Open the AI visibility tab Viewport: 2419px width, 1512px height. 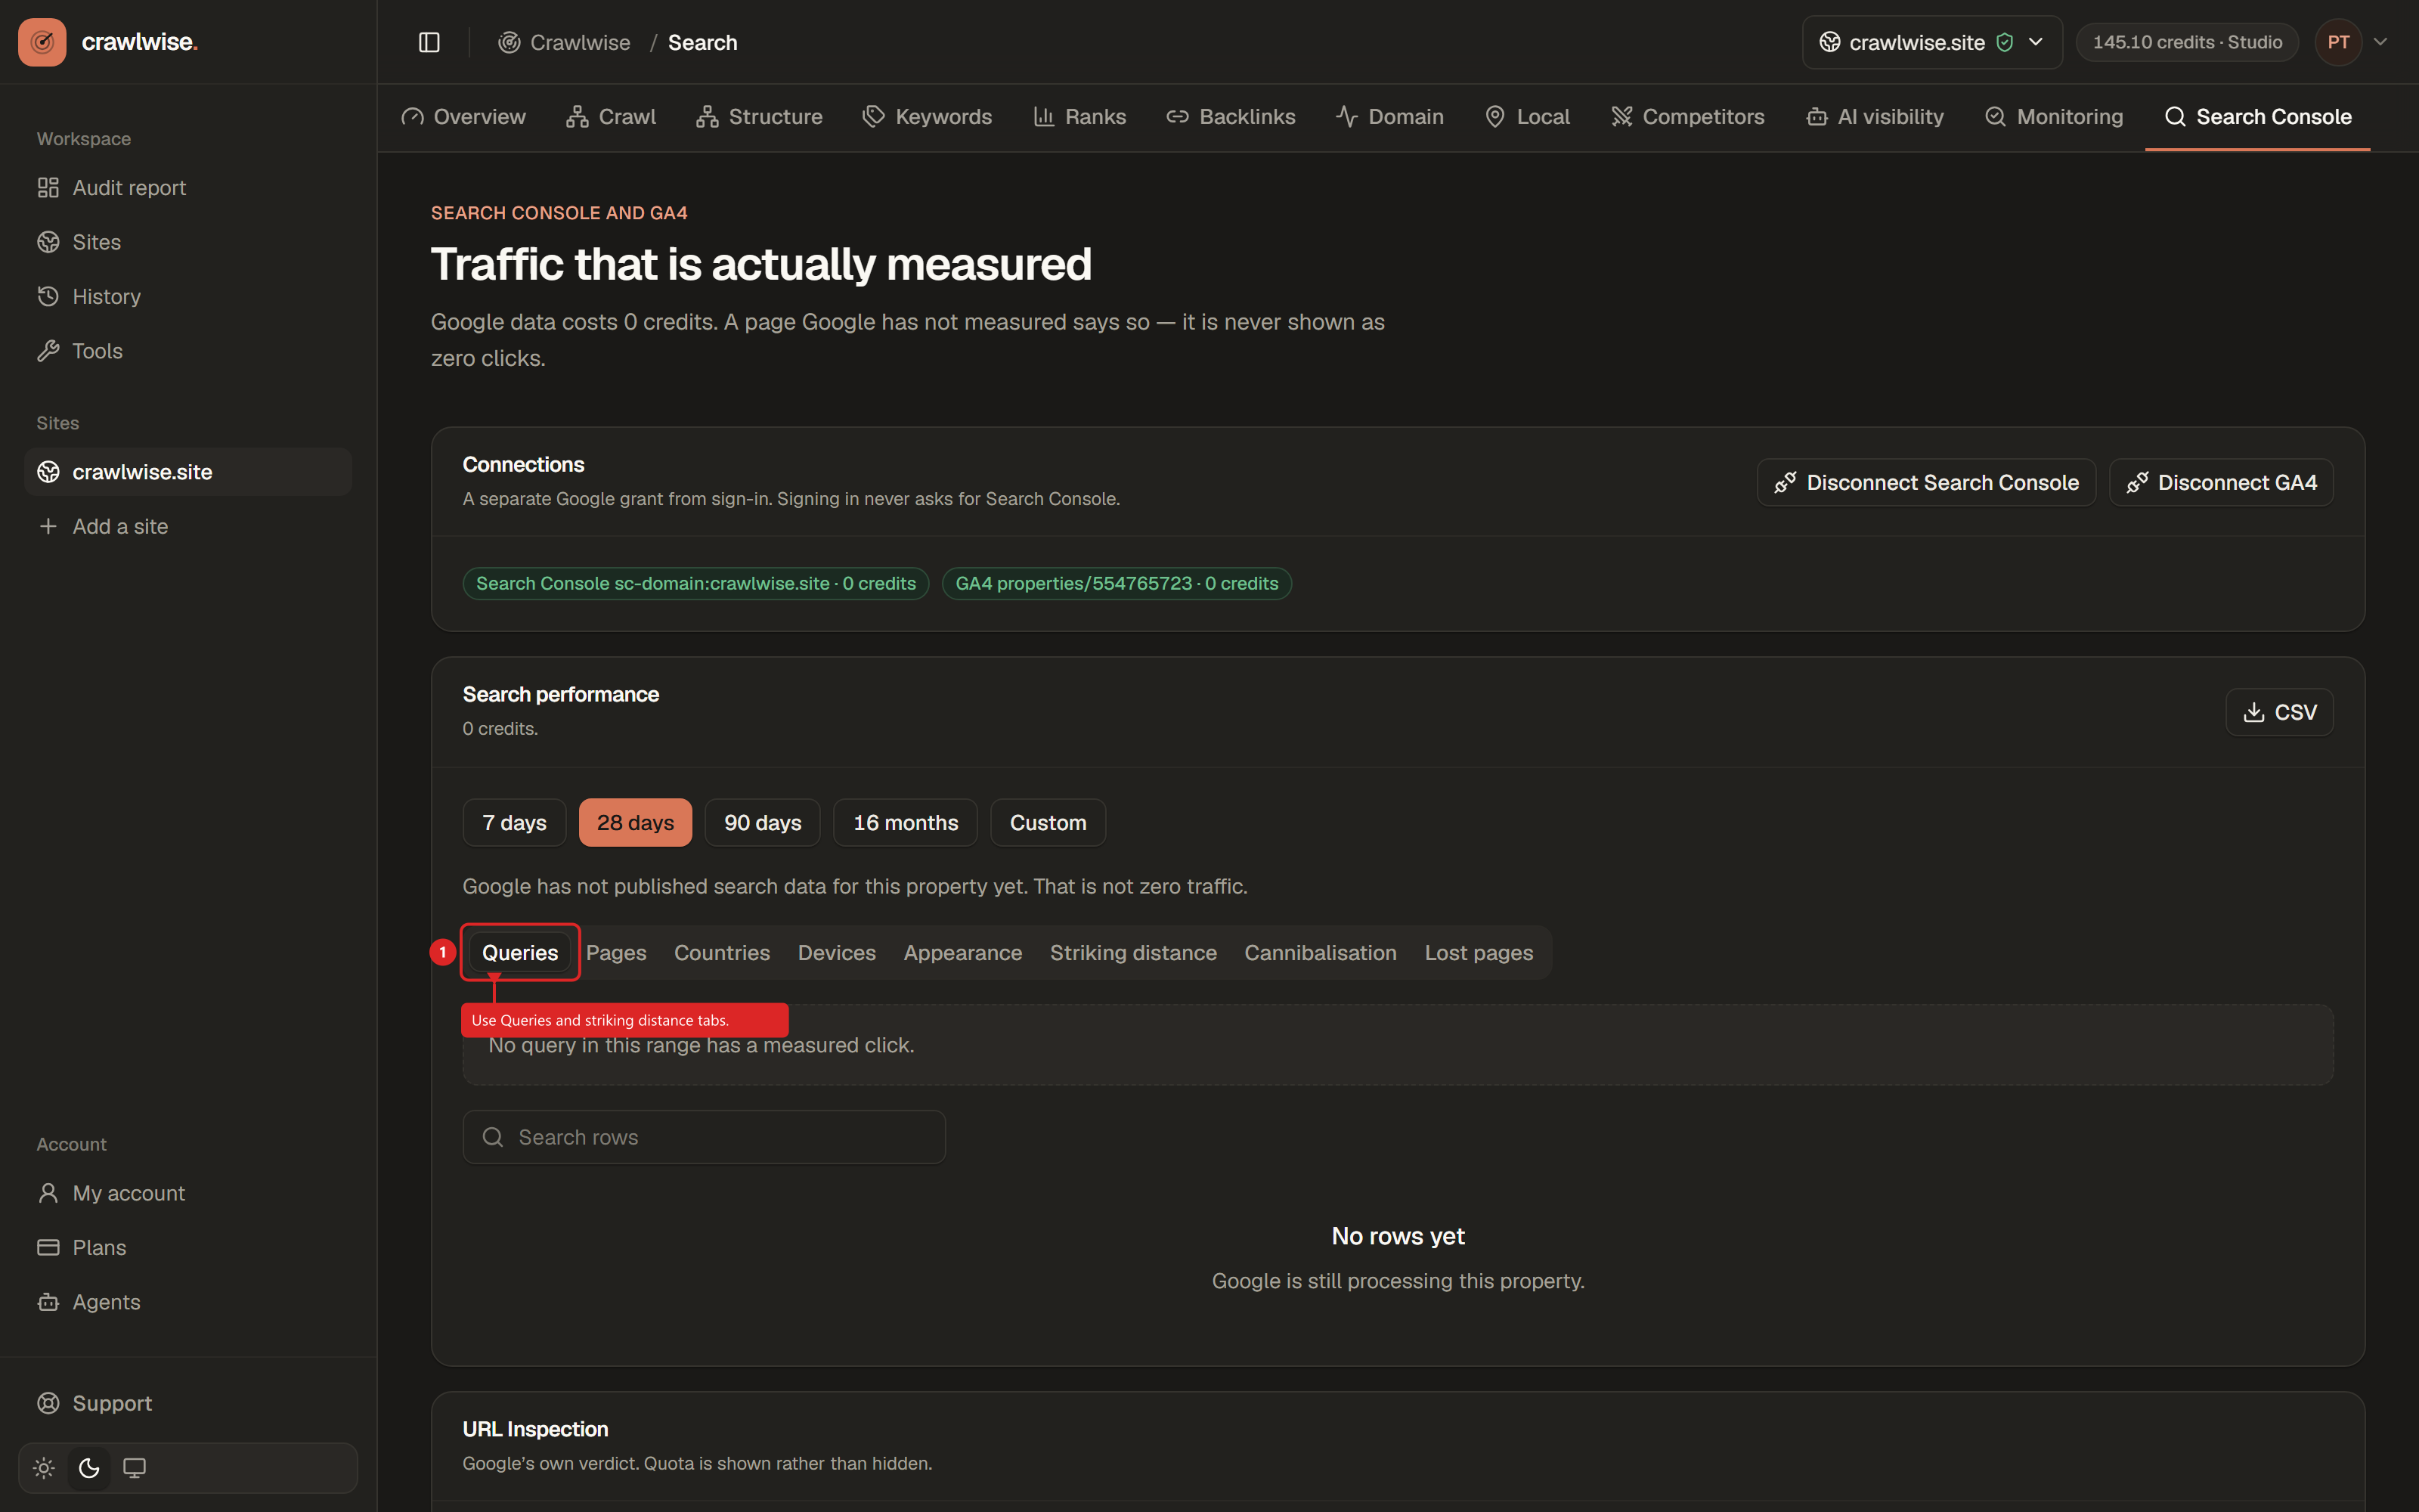coord(1875,117)
